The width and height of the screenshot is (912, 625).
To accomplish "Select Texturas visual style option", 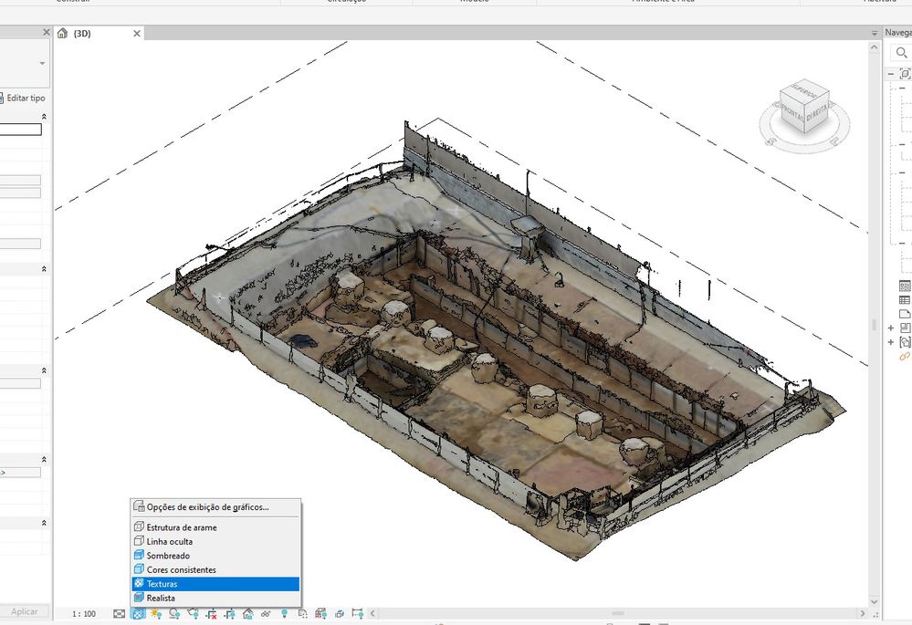I will coord(162,584).
